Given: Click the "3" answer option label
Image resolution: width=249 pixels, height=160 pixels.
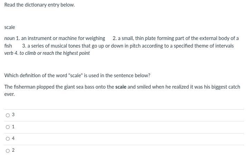Looking at the screenshot, I should tap(13, 114).
